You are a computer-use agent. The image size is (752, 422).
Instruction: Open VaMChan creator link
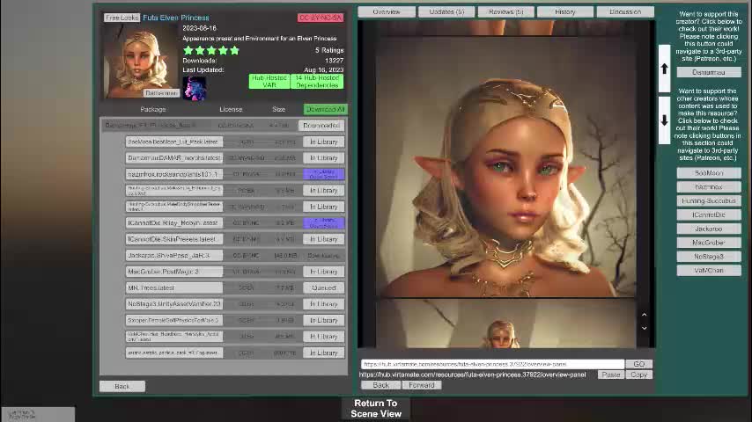tap(709, 271)
